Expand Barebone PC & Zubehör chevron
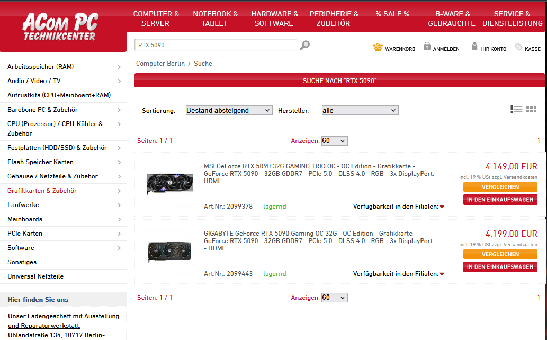Screen dimensions: 547x340 [119, 110]
